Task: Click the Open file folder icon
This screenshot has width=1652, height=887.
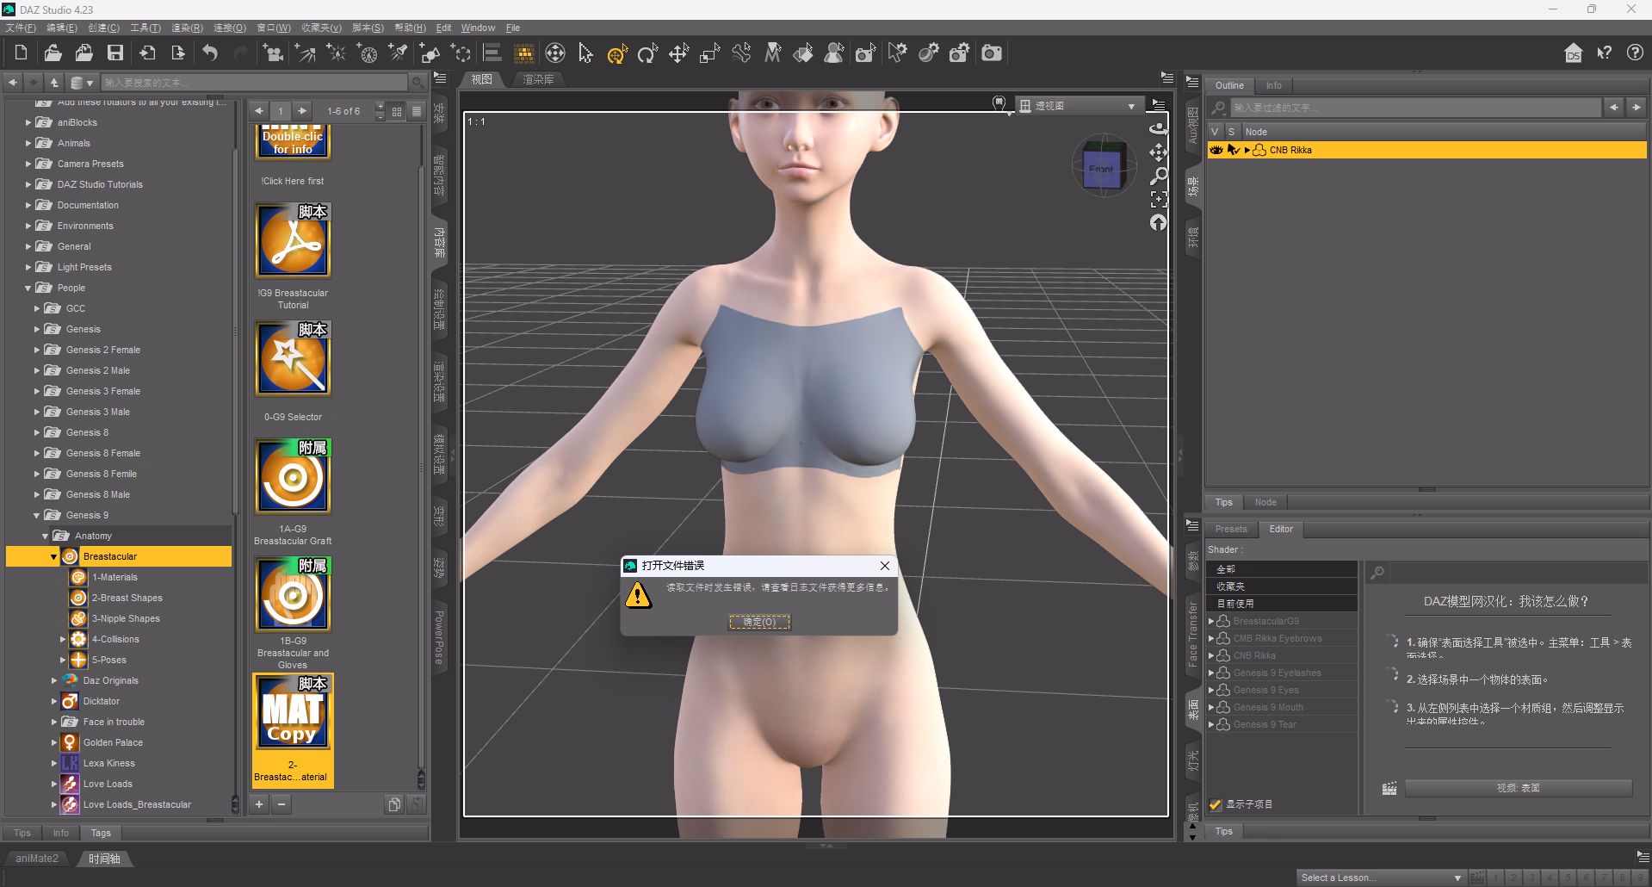Action: coord(53,53)
